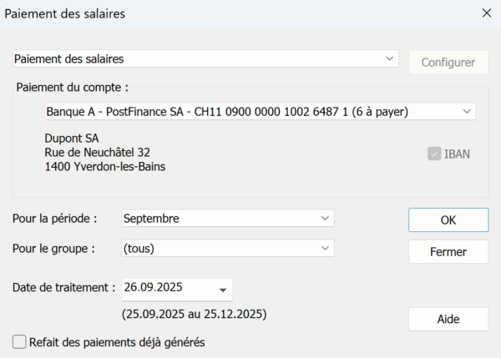Viewport: 501px width, 358px height.
Task: Expand the Banque A PostFinance account dropdown
Action: coord(260,112)
